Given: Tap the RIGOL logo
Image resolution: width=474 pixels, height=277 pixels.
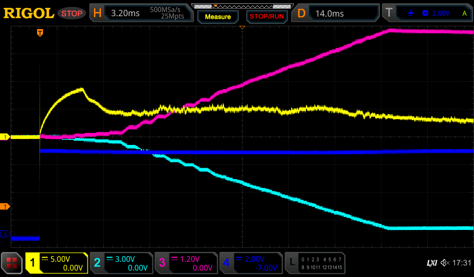Looking at the screenshot, I should tap(29, 13).
